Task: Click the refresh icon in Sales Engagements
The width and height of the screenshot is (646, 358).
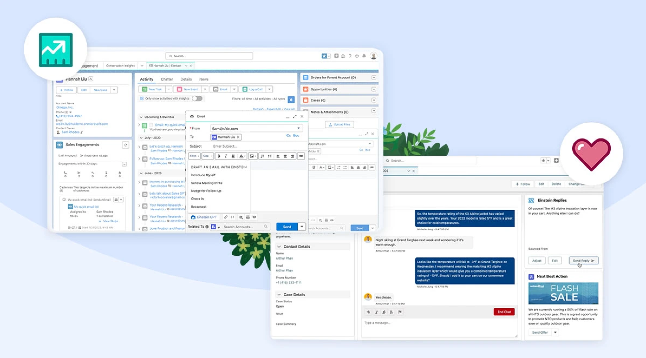Action: (126, 145)
